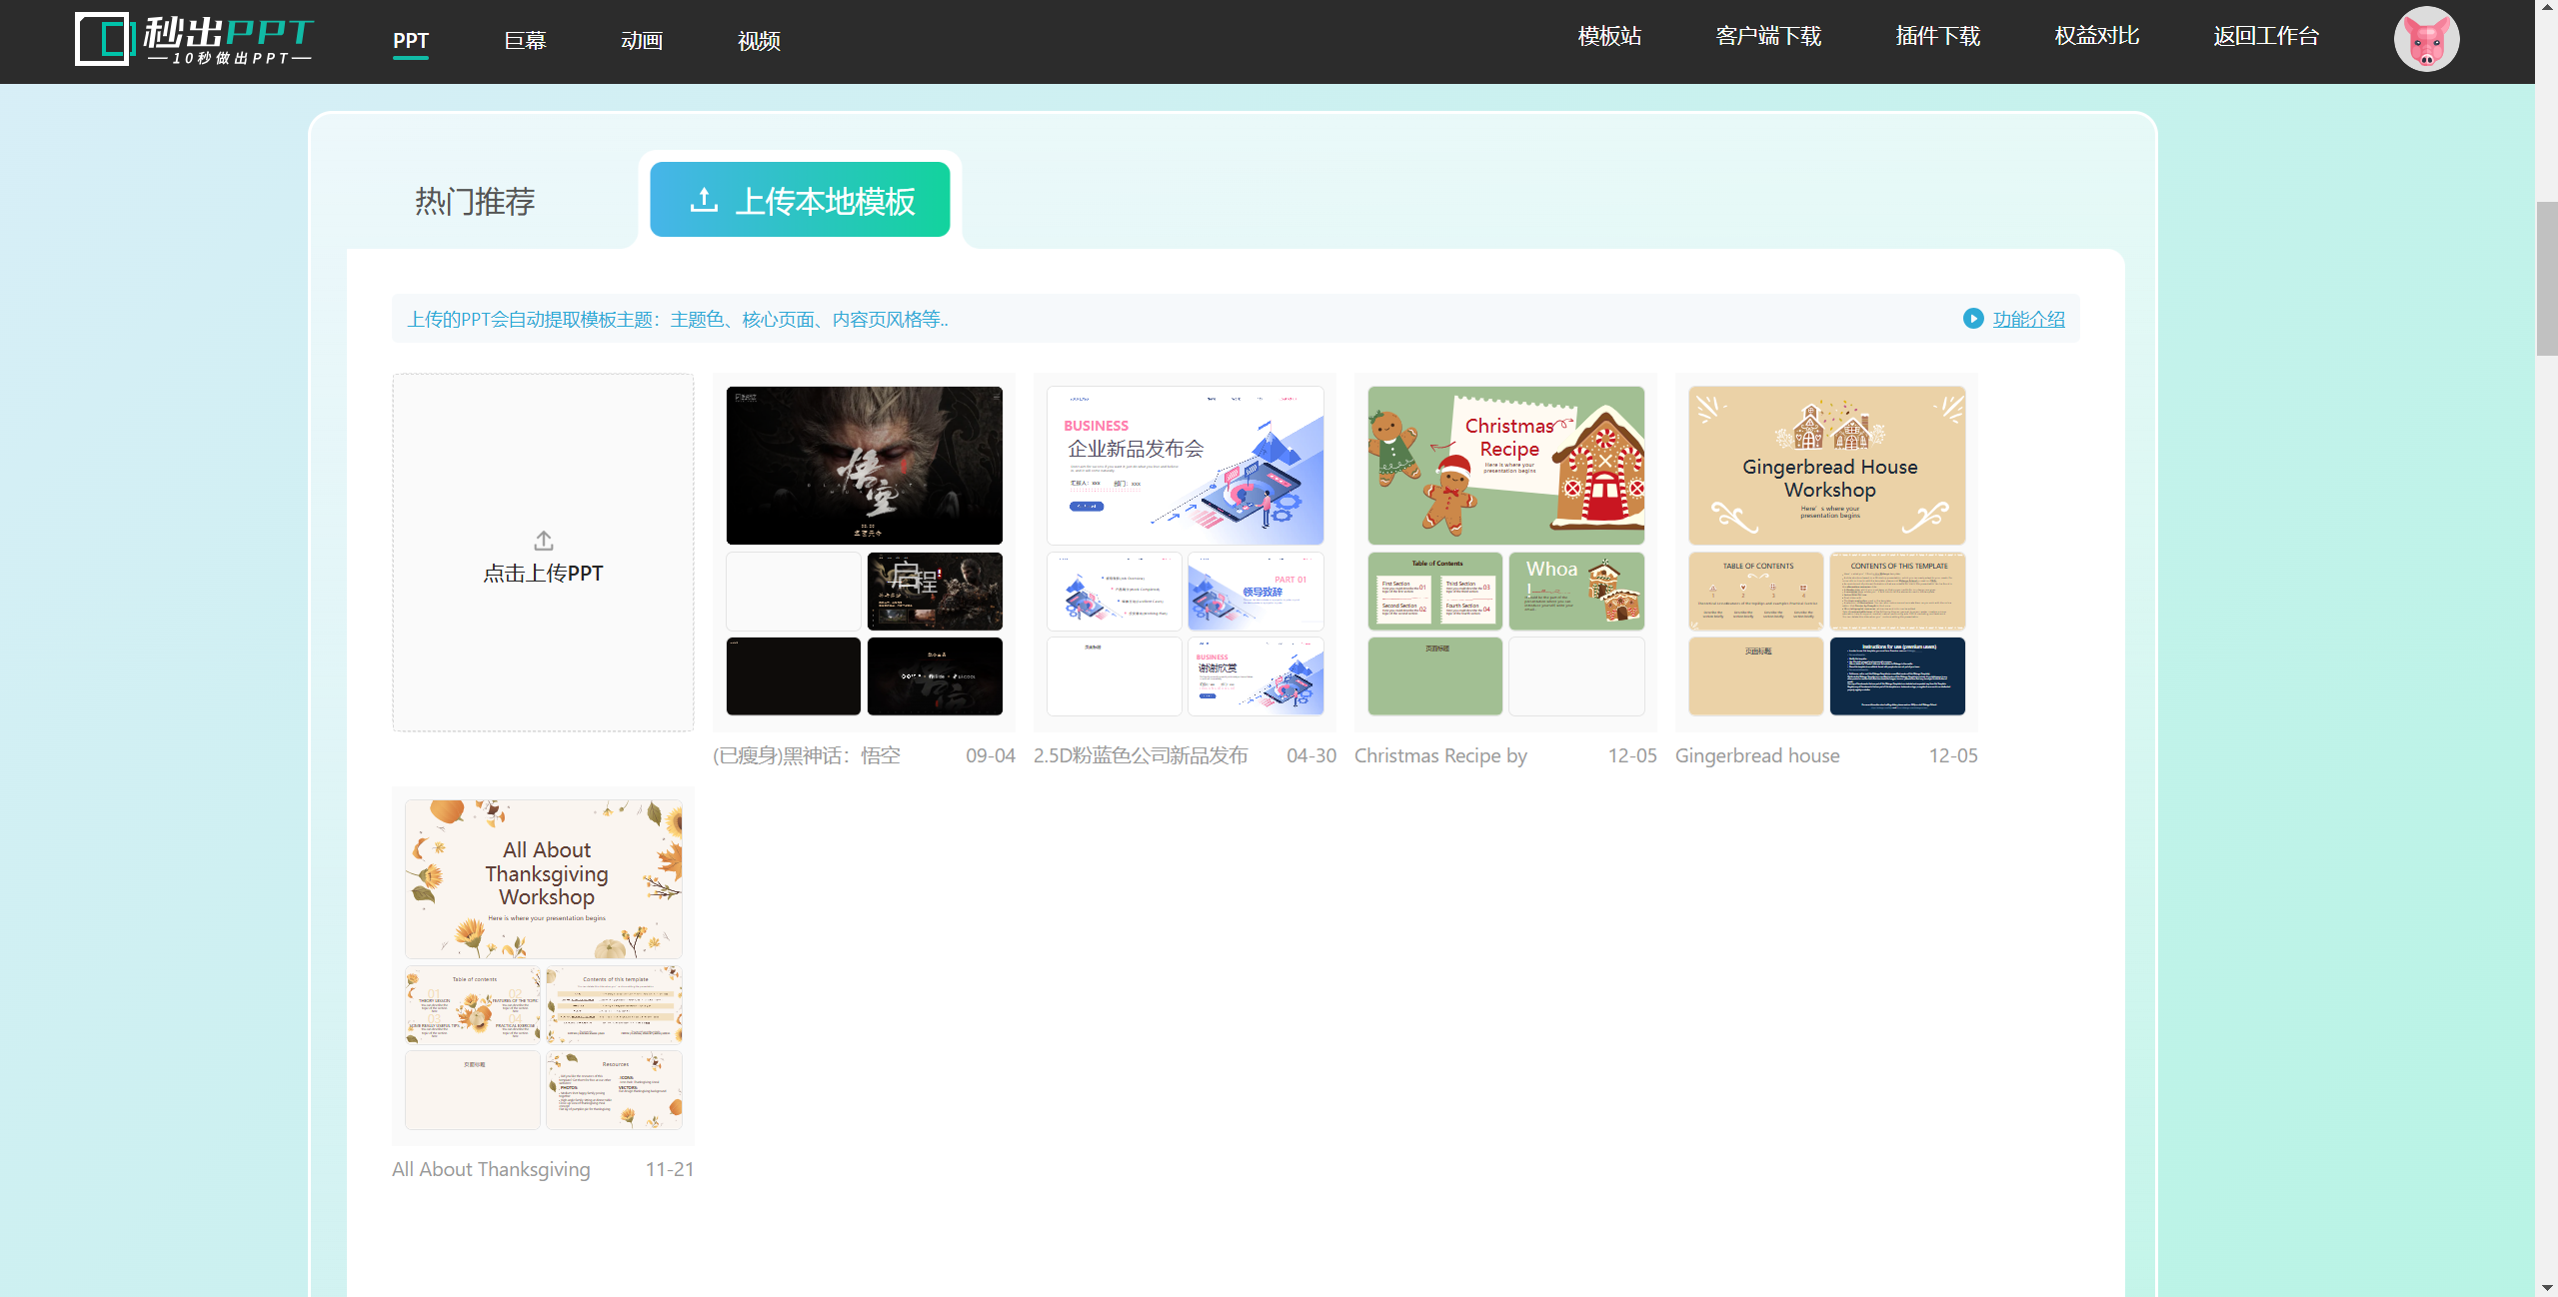Click the scrollbar up arrow
This screenshot has height=1297, width=2558.
point(2546,8)
